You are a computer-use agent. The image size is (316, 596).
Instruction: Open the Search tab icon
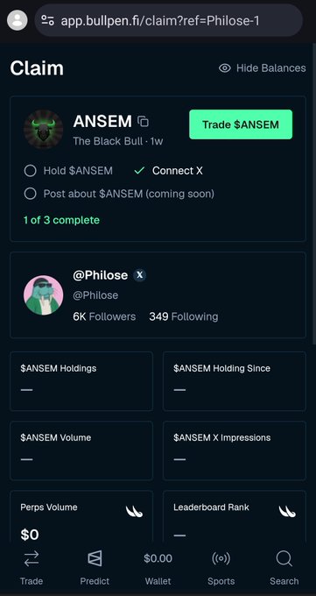284,558
